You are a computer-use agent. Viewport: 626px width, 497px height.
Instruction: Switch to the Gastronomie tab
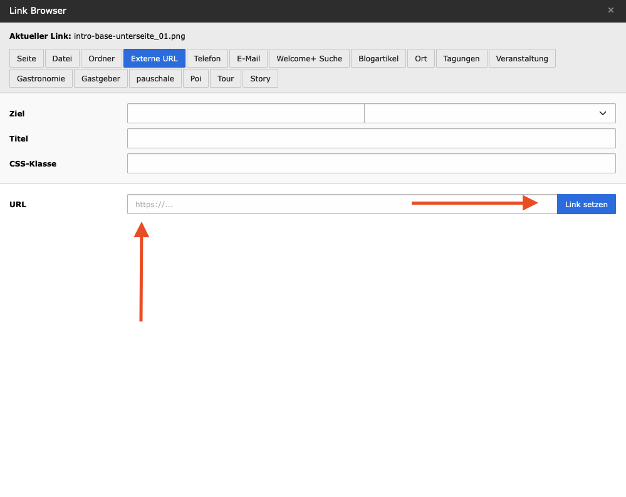[x=41, y=78]
